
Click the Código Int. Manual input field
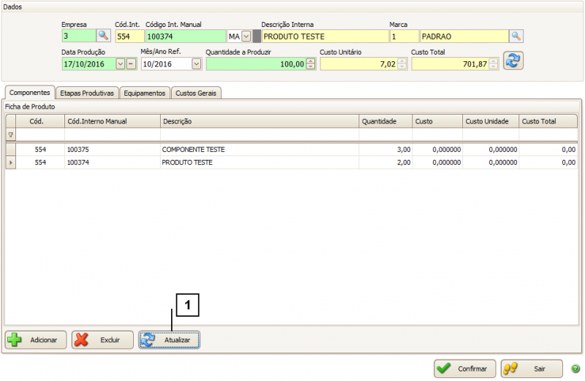tap(186, 36)
